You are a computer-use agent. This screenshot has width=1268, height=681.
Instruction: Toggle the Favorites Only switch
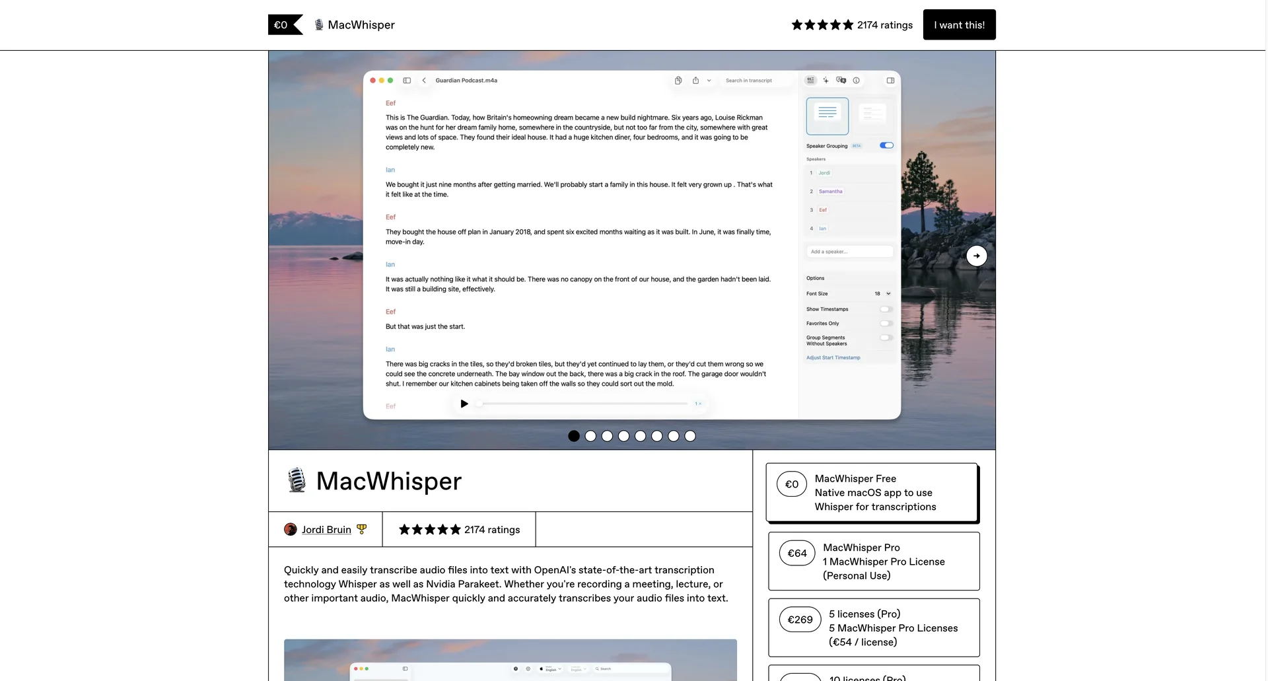(886, 324)
